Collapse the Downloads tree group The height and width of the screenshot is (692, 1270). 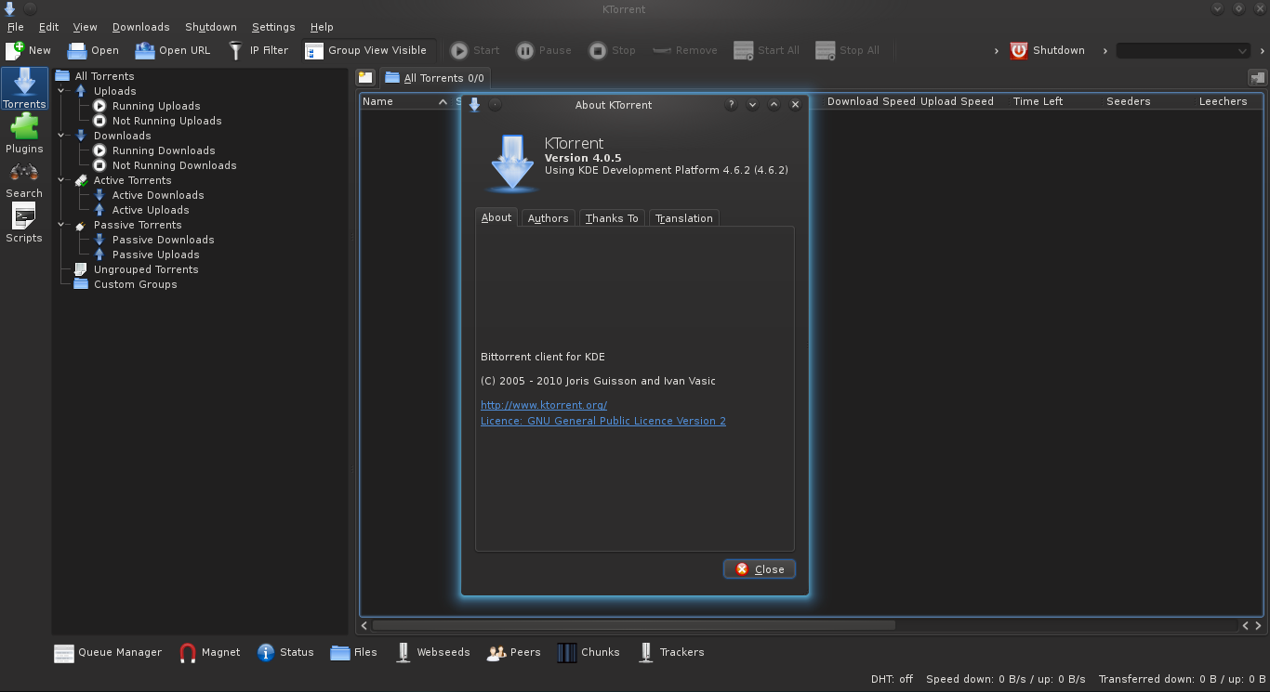point(62,136)
